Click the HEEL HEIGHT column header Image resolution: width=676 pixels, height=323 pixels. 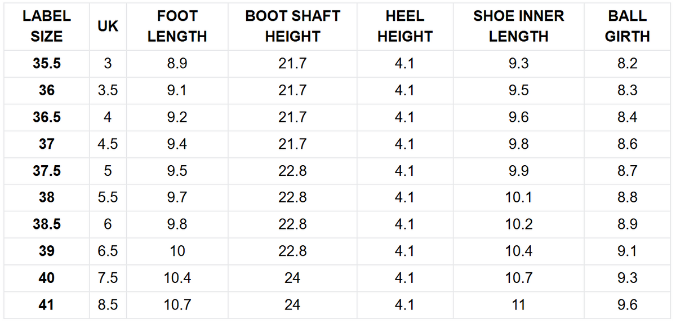coord(404,26)
